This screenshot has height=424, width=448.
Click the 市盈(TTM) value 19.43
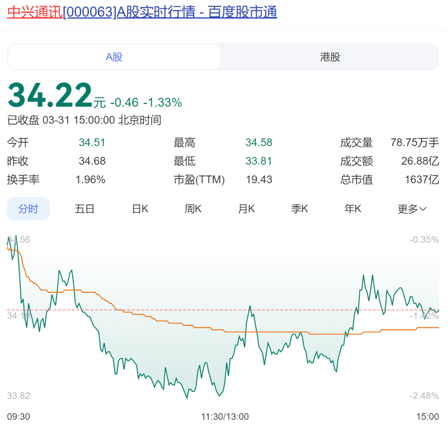click(259, 180)
